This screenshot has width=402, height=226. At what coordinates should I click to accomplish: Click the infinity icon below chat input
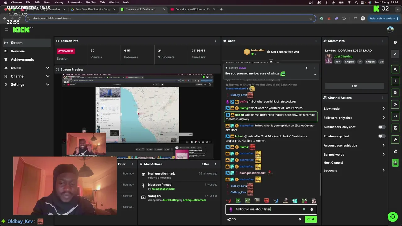tap(234, 219)
